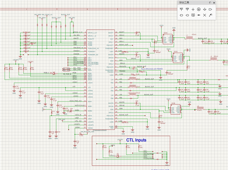228x170 pixels.
Task: Select no-connect X flag tool
Action: [x=204, y=15]
